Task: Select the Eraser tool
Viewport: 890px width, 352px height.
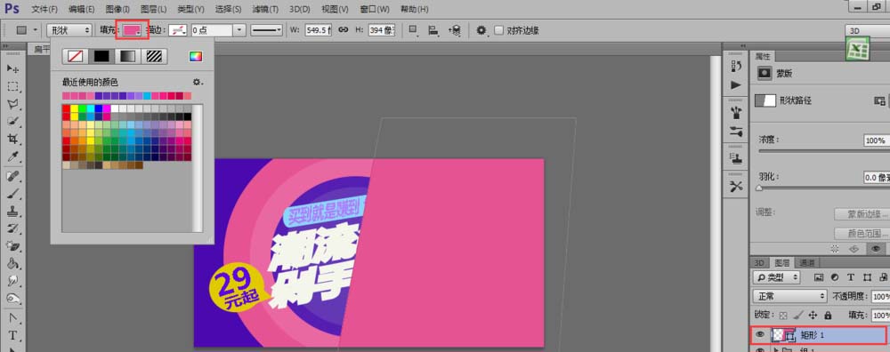Action: pos(12,246)
